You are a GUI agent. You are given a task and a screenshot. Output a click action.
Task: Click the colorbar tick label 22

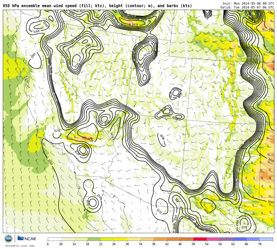pyautogui.click(x=101, y=244)
